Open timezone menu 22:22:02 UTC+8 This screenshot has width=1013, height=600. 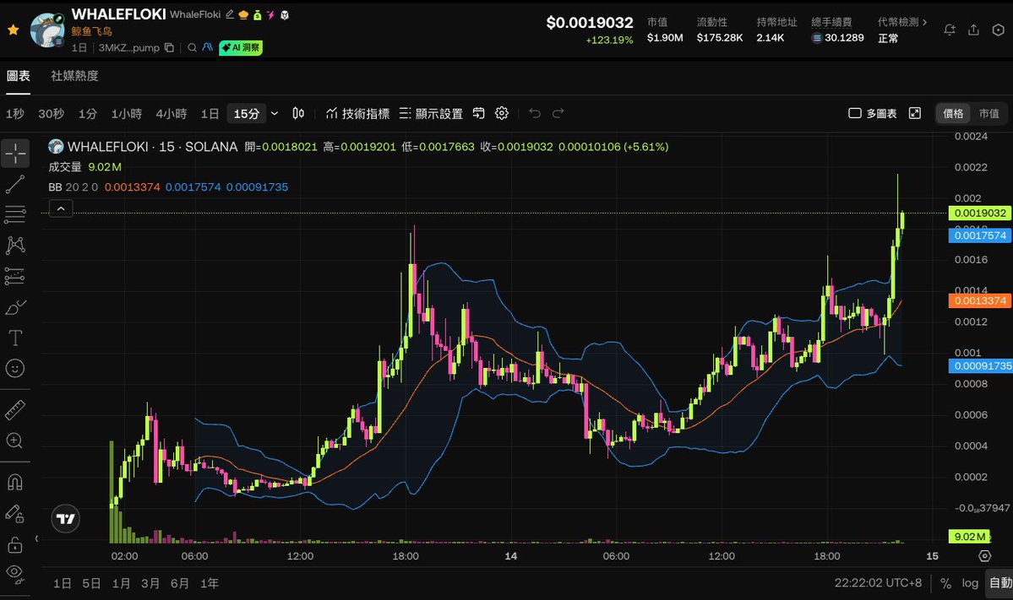[878, 582]
